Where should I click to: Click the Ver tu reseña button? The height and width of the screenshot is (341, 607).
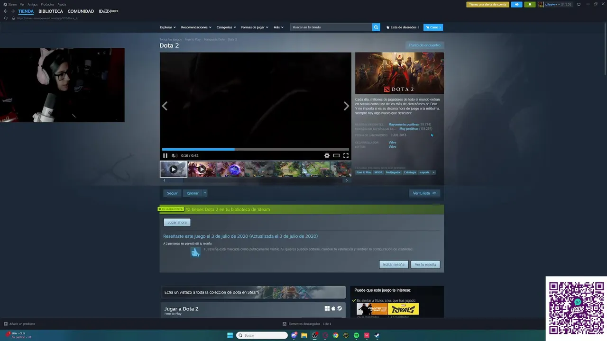click(x=425, y=264)
